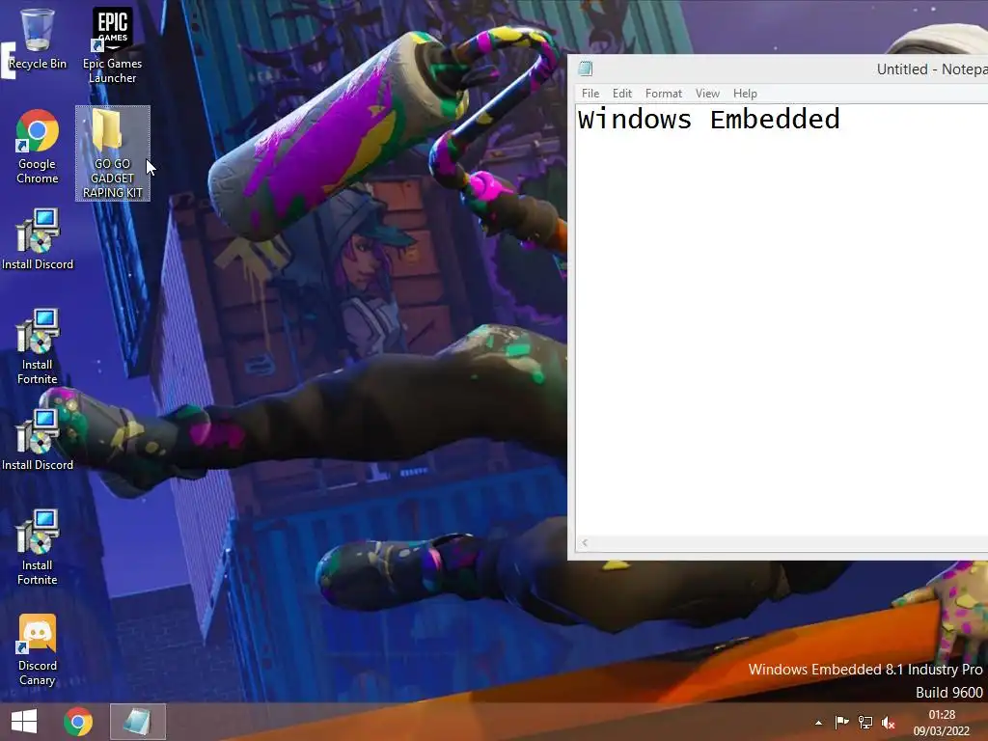Click the Notepad title bar icon

[586, 69]
